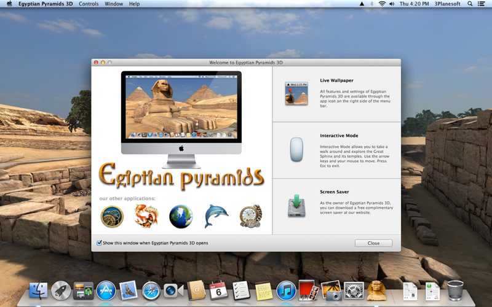This screenshot has height=307, width=492.
Task: Open the Apple menu
Action: 9,4
